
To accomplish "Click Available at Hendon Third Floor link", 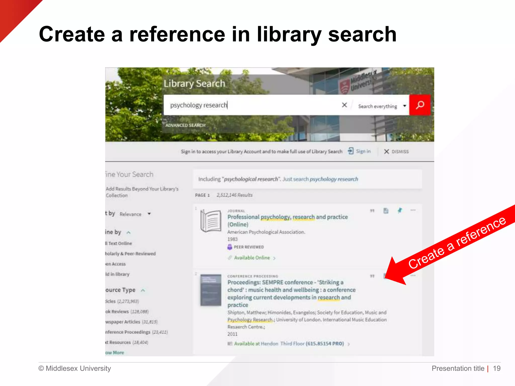I will (x=289, y=344).
